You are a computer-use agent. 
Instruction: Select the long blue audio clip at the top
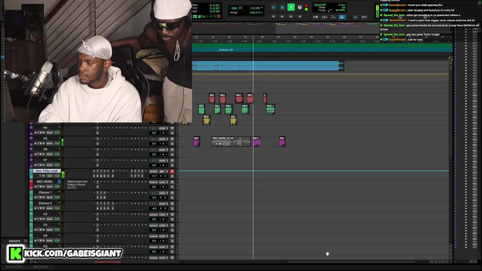click(268, 66)
